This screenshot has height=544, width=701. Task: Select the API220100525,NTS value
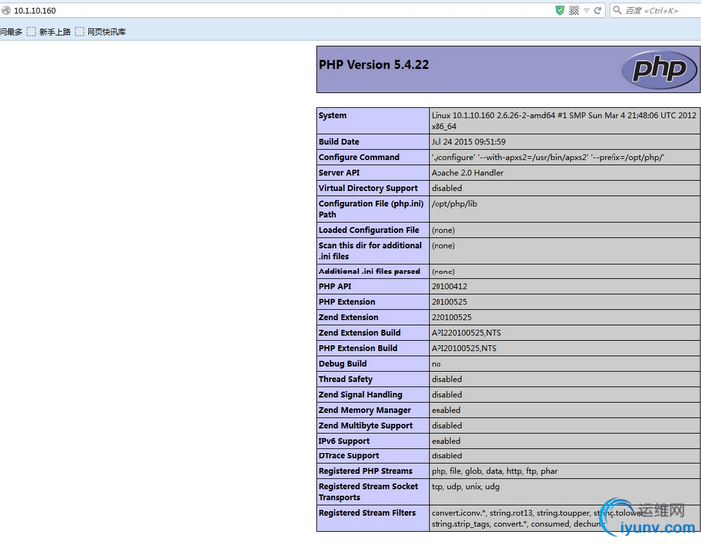pyautogui.click(x=466, y=333)
